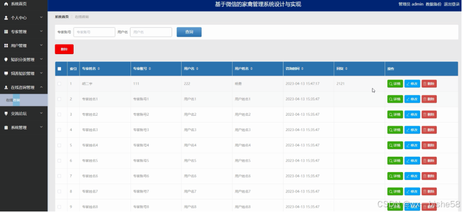Click the monitor icon for 饲养知识管理

point(6,73)
